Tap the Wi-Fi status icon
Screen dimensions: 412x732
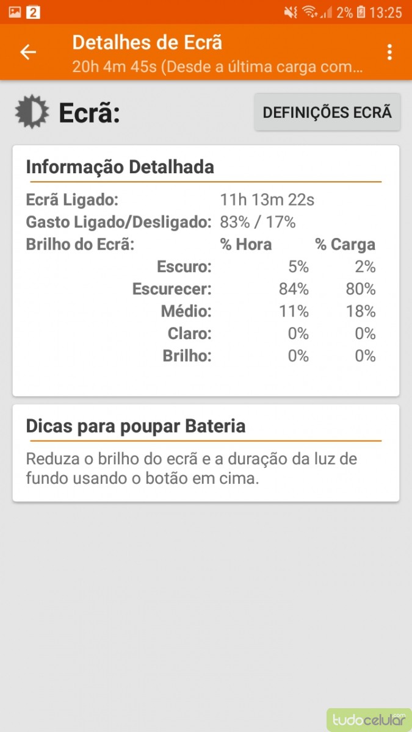point(309,12)
